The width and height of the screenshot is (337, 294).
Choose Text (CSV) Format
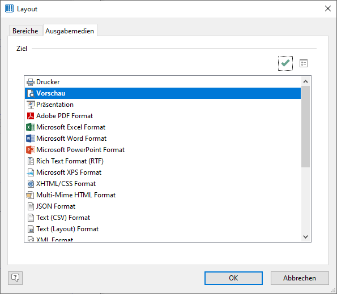click(x=163, y=218)
